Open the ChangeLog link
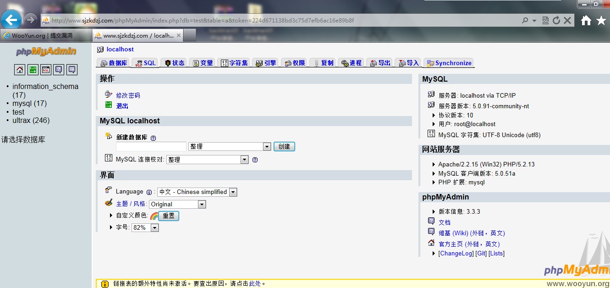 456,254
